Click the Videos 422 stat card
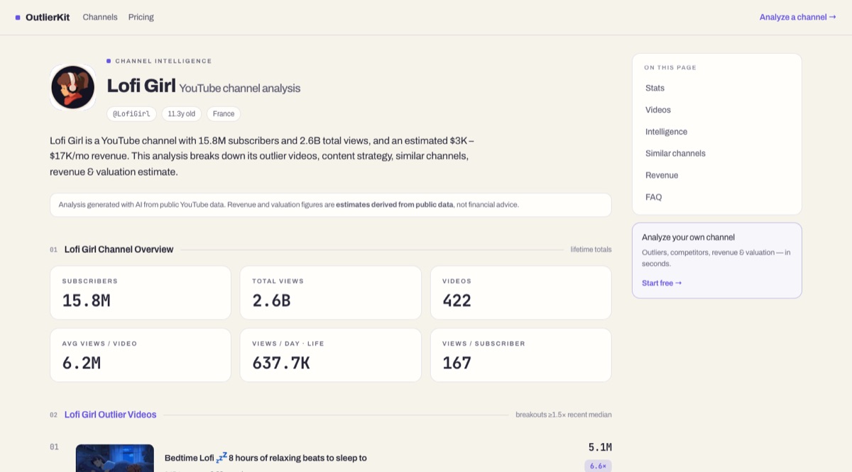Screen dimensions: 852x472 (521, 293)
